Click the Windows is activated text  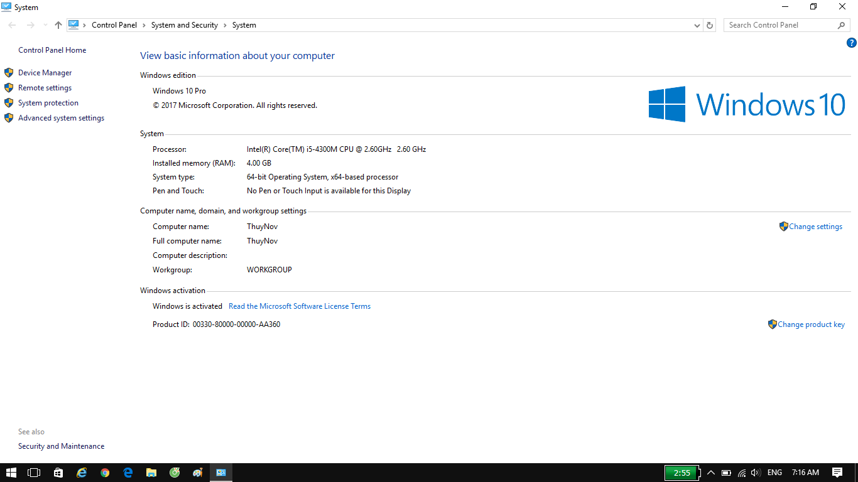[x=187, y=306]
